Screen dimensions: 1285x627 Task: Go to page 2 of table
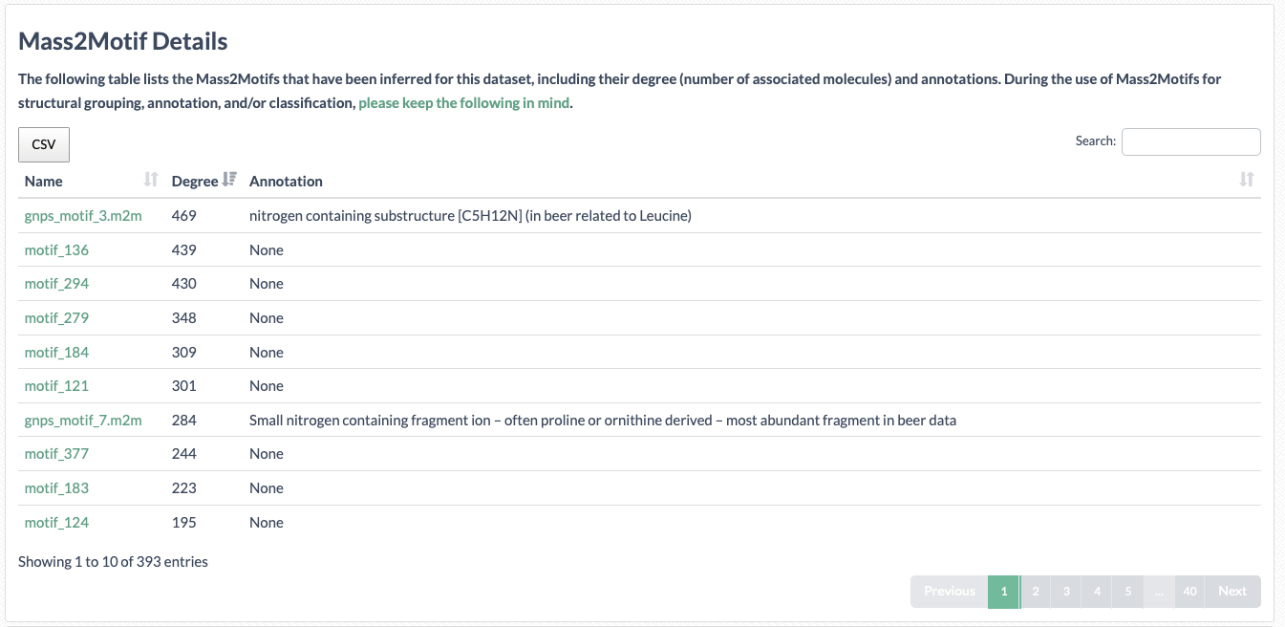[x=1036, y=592]
